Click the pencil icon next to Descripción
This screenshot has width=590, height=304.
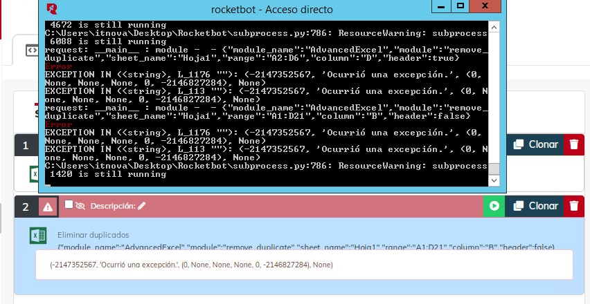(142, 206)
